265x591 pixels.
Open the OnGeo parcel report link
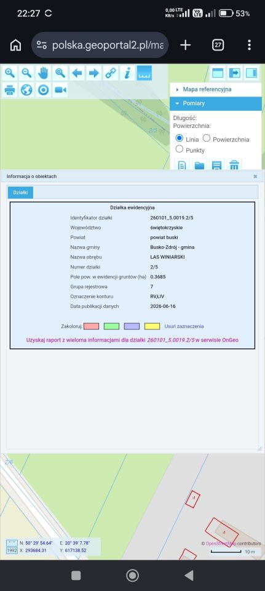tap(132, 340)
